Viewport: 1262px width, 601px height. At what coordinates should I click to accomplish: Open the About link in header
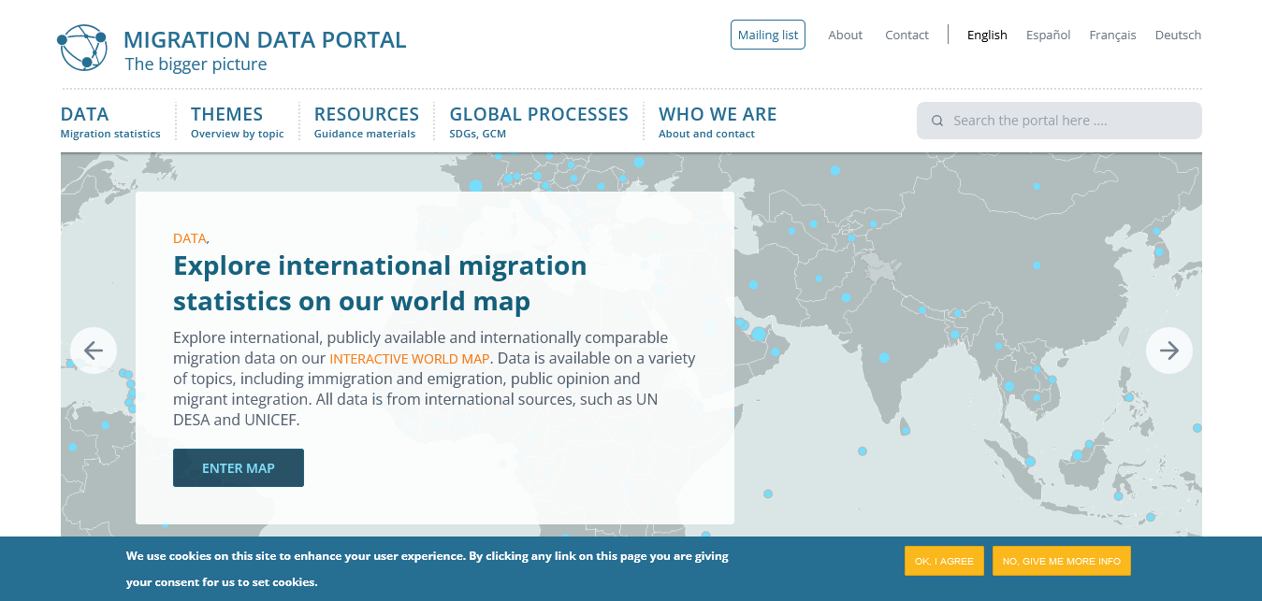click(x=845, y=35)
